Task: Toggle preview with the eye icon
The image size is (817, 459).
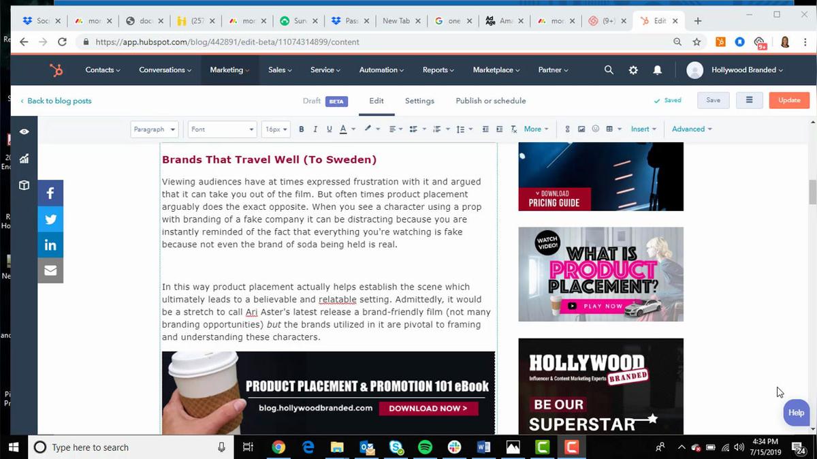Action: pos(25,131)
